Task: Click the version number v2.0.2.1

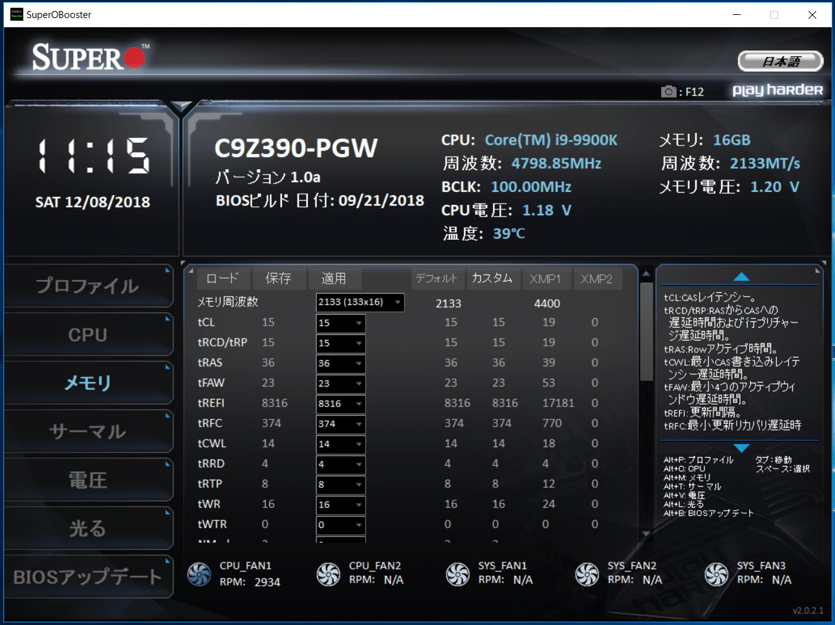Action: (808, 611)
